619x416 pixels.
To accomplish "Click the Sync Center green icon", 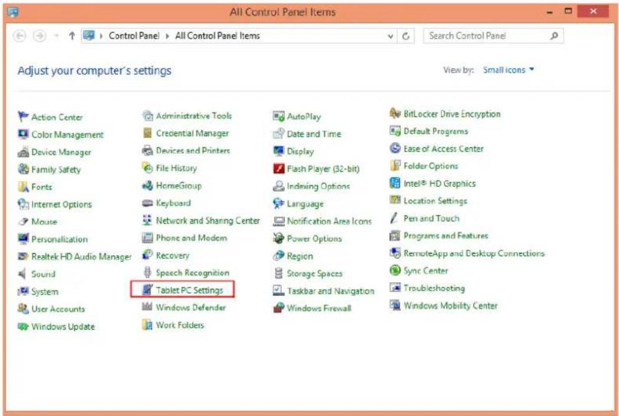I will coord(395,270).
